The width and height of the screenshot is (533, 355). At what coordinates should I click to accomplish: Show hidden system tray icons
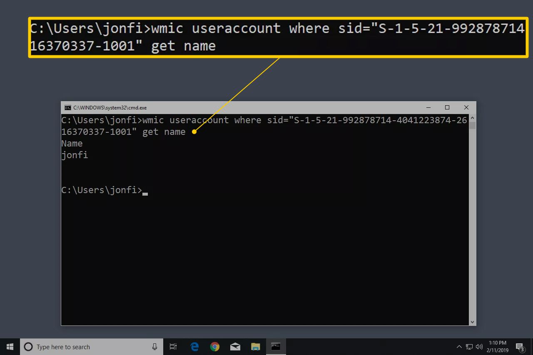[459, 347]
